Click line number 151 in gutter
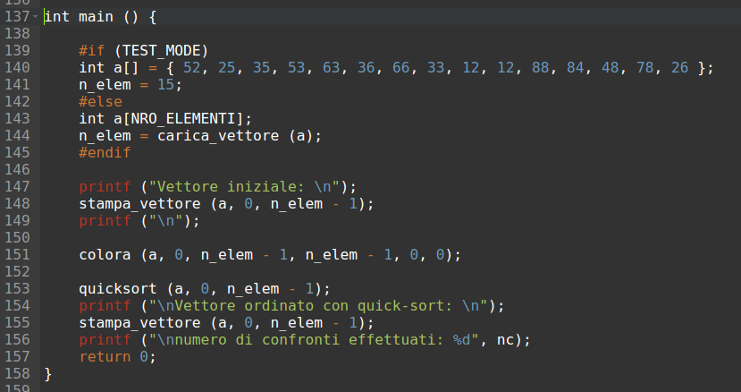Screen dimensions: 741x392 pyautogui.click(x=17, y=255)
